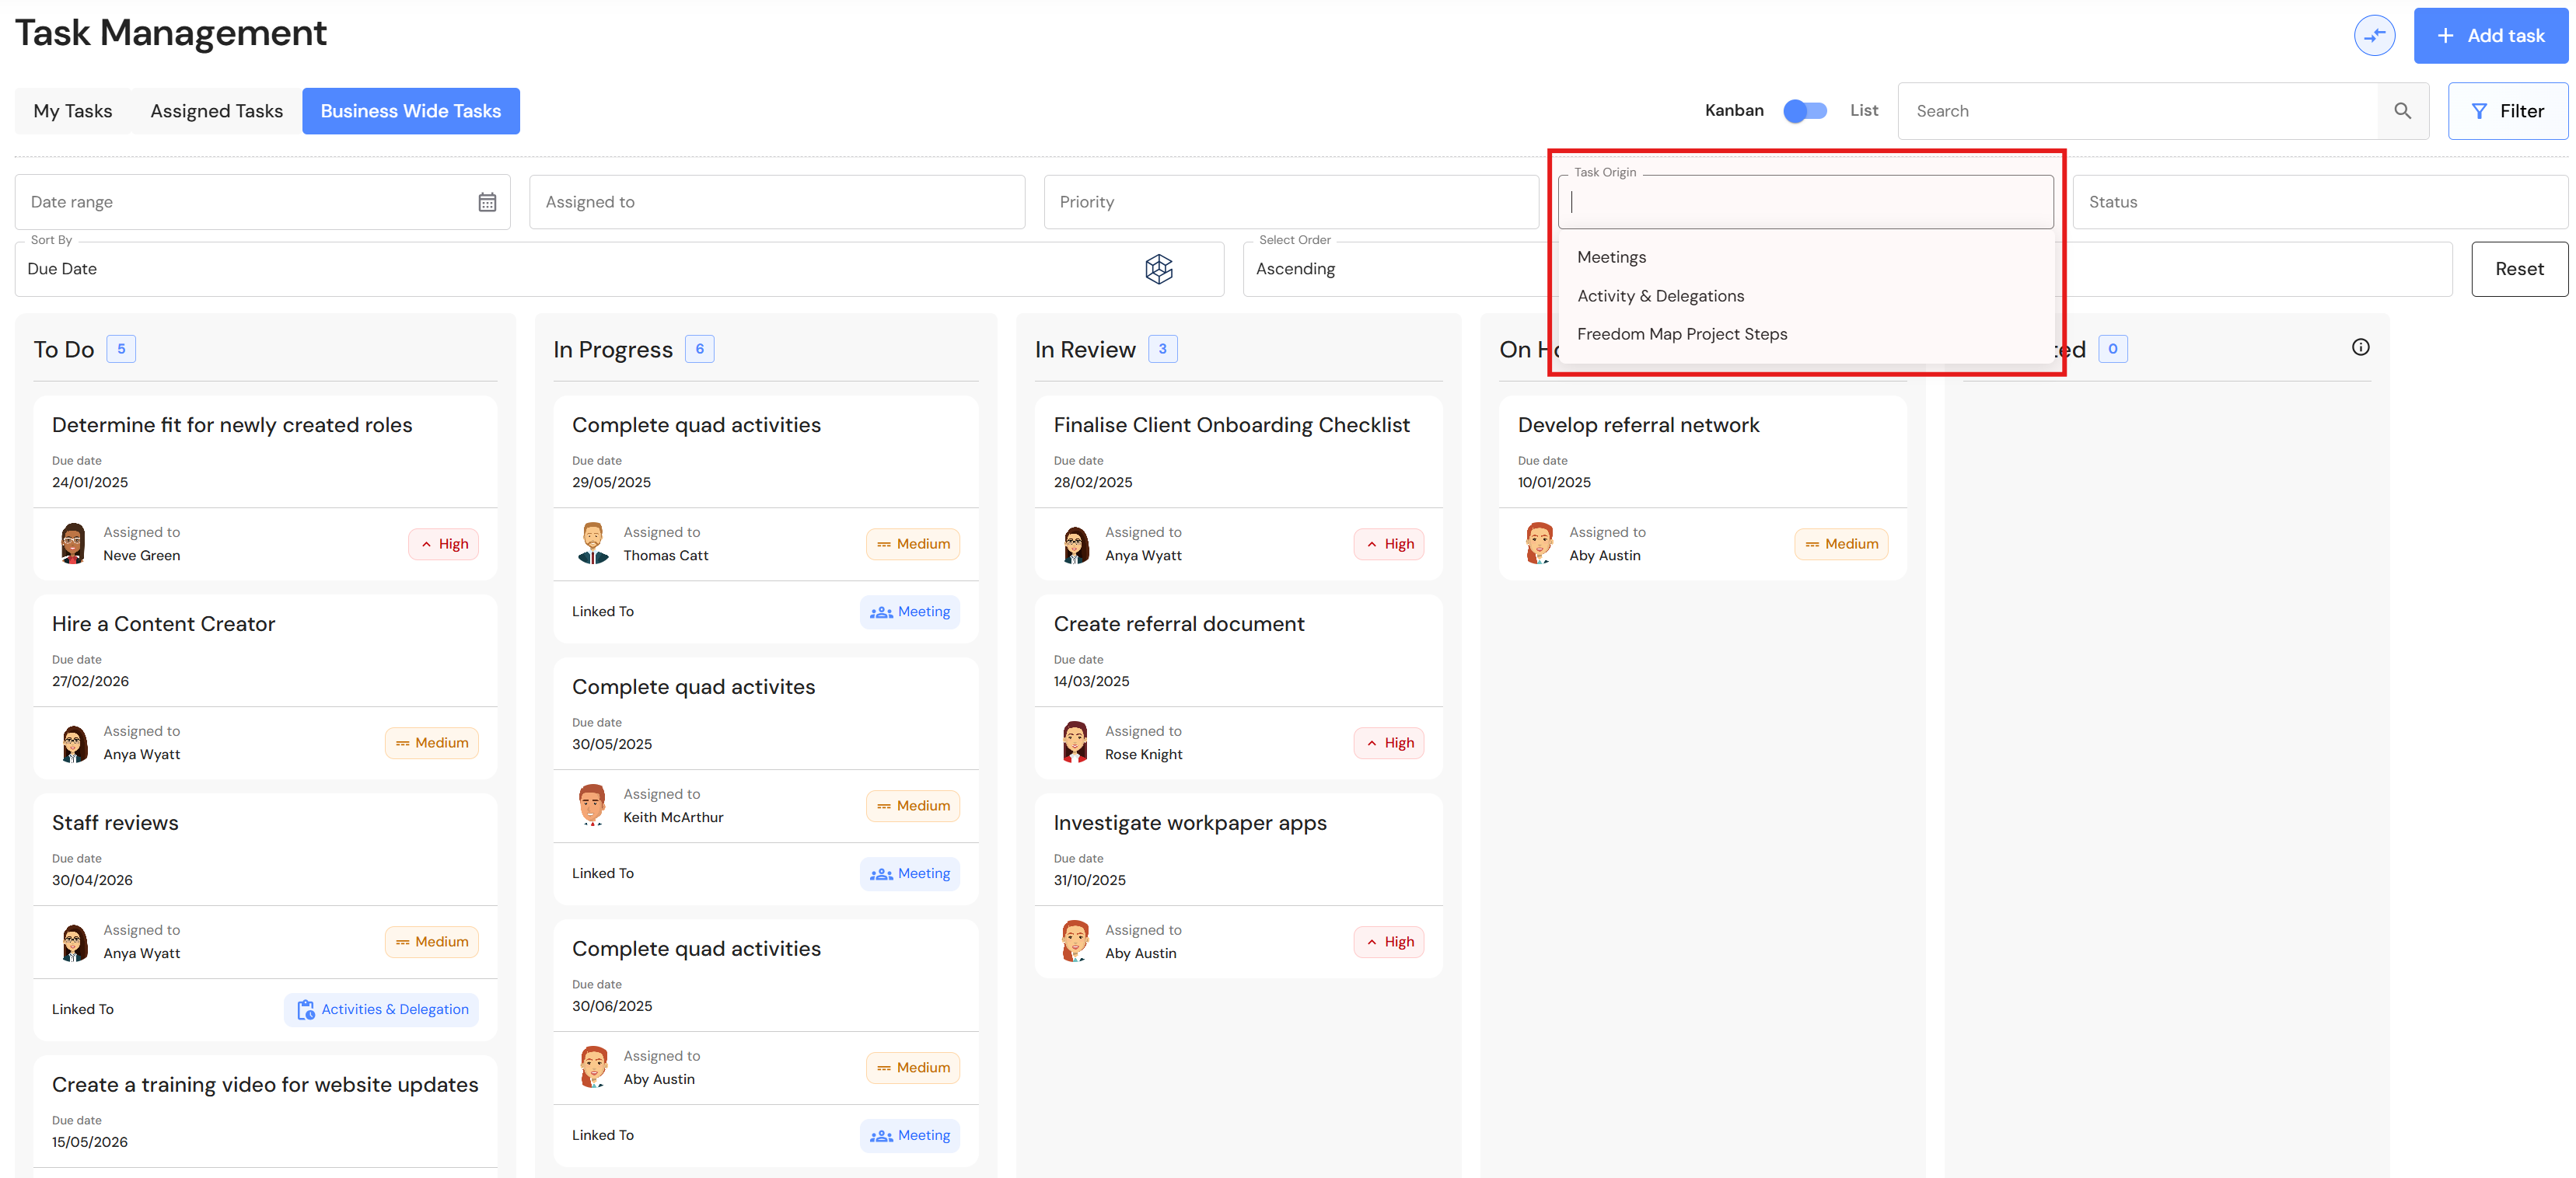Click the collapse arrows icon beside Add task
This screenshot has height=1178, width=2576.
point(2374,36)
